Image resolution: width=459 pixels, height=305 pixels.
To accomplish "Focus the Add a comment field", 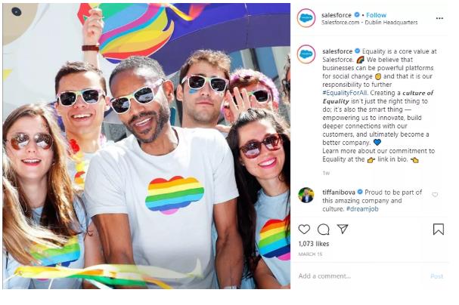I will (x=361, y=276).
